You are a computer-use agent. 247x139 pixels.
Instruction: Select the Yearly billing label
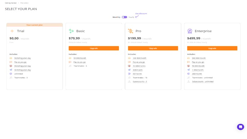click(x=131, y=17)
